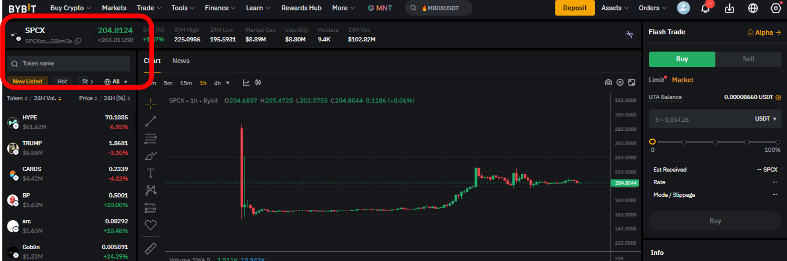
Task: Select the pattern drawing tool
Action: pyautogui.click(x=151, y=190)
